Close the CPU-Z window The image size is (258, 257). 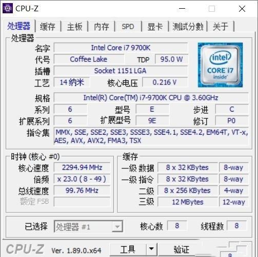coord(242,9)
